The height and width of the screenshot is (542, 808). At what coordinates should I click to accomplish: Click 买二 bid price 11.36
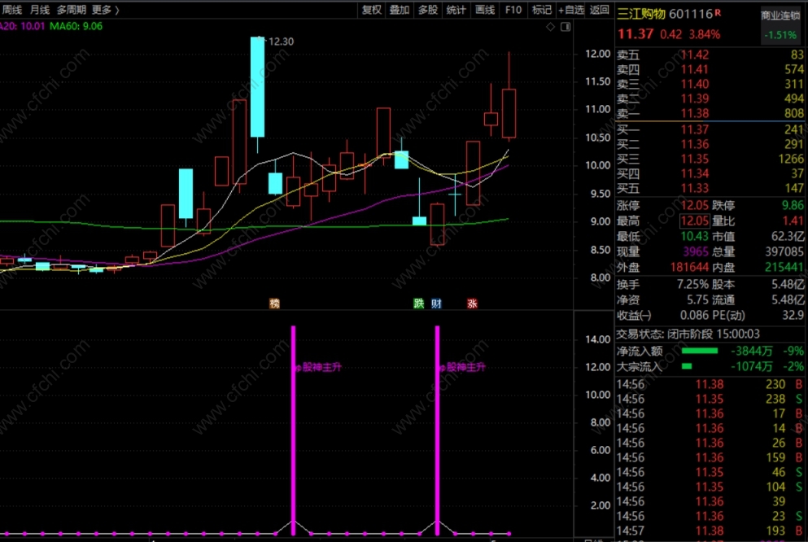[695, 144]
